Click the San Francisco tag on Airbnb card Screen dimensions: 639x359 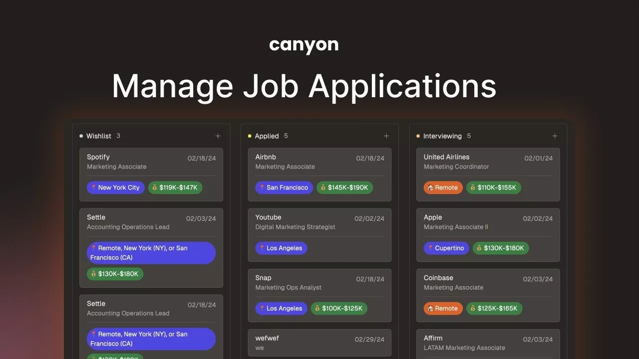tap(284, 188)
